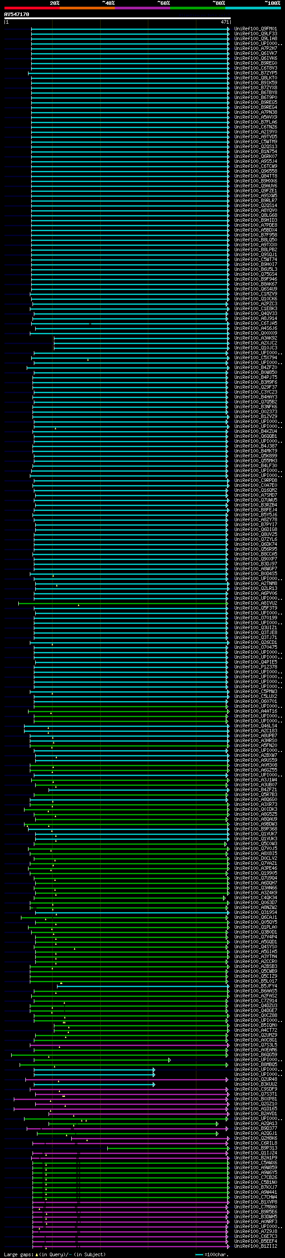The image size is (285, 1258).
Task: Select the UniRef100_B7ZYX8 label
Action: coord(255,87)
